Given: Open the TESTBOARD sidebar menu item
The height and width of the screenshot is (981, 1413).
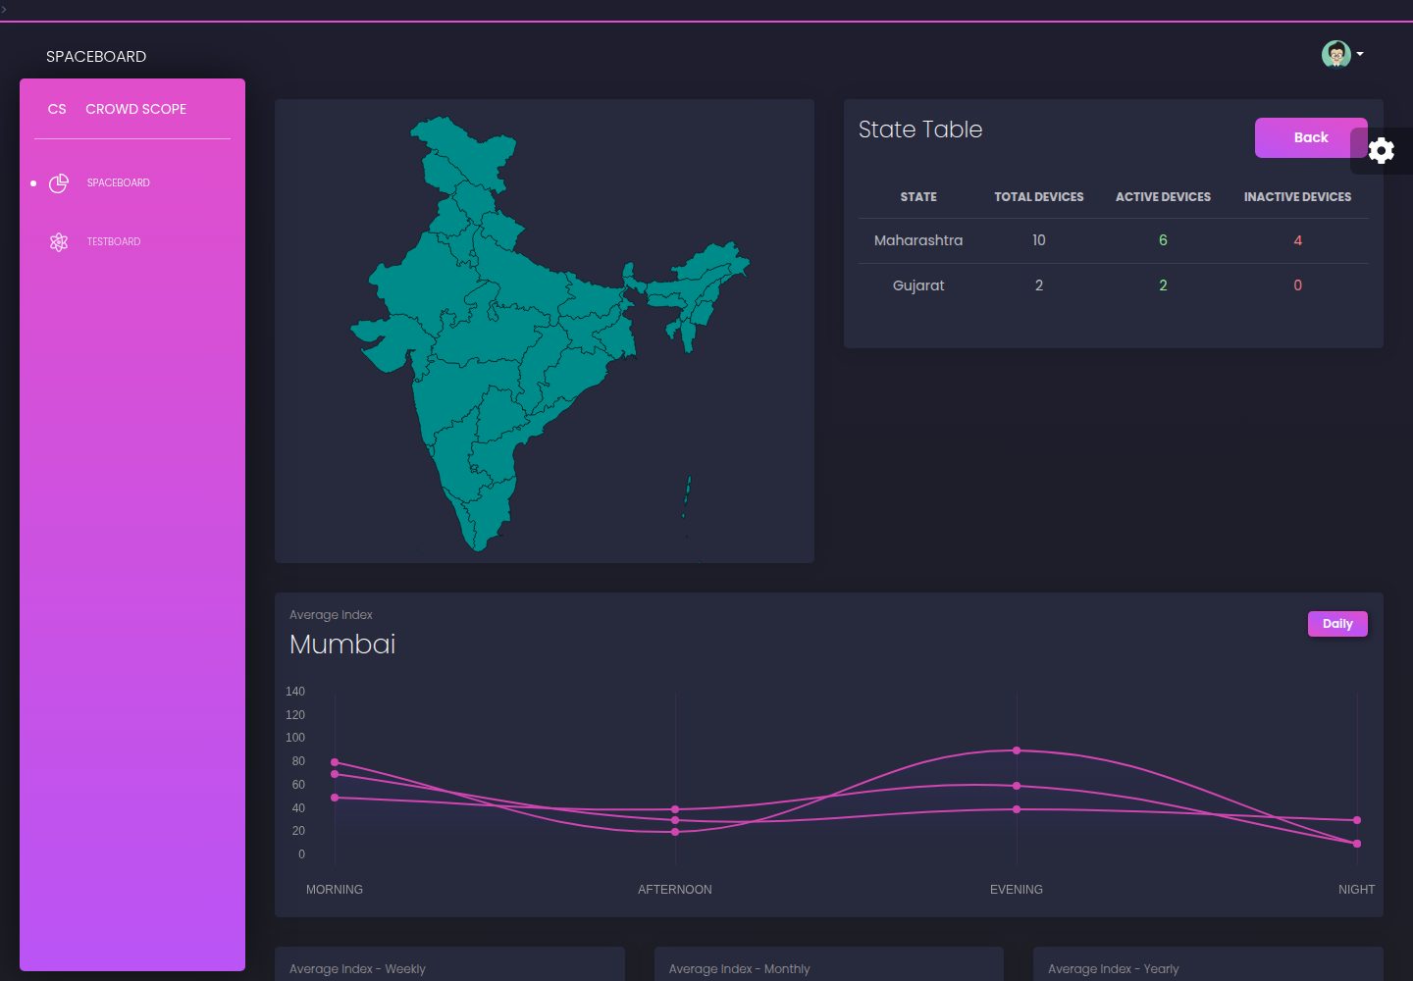Looking at the screenshot, I should tap(113, 241).
